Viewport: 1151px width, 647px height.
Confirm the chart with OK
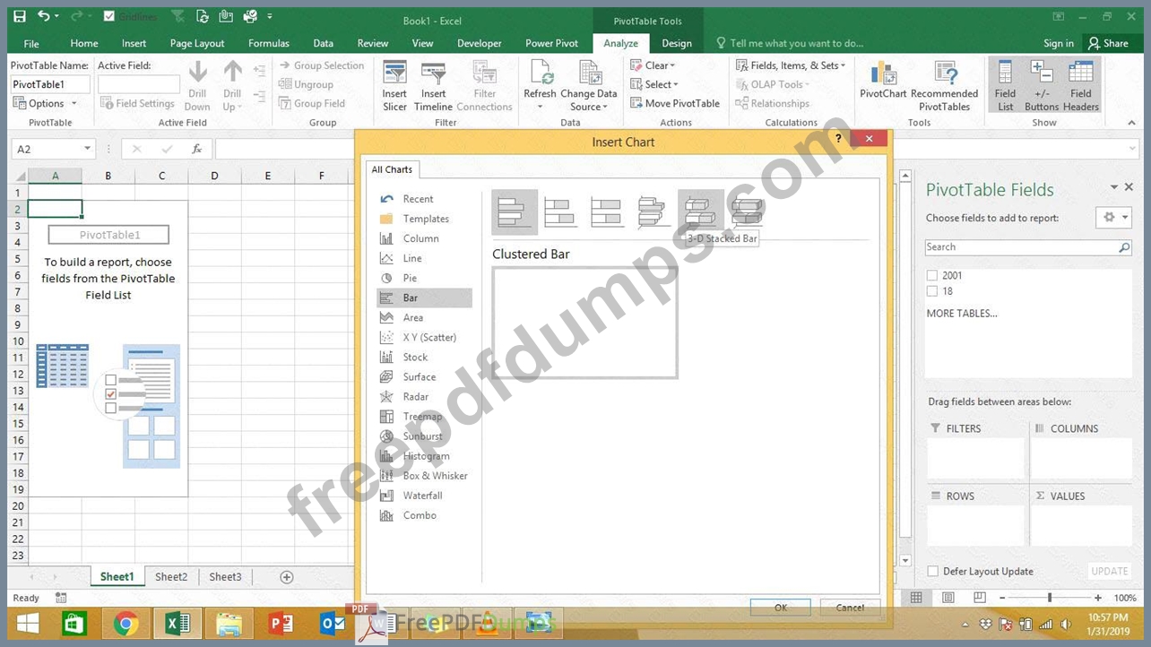[x=781, y=608]
